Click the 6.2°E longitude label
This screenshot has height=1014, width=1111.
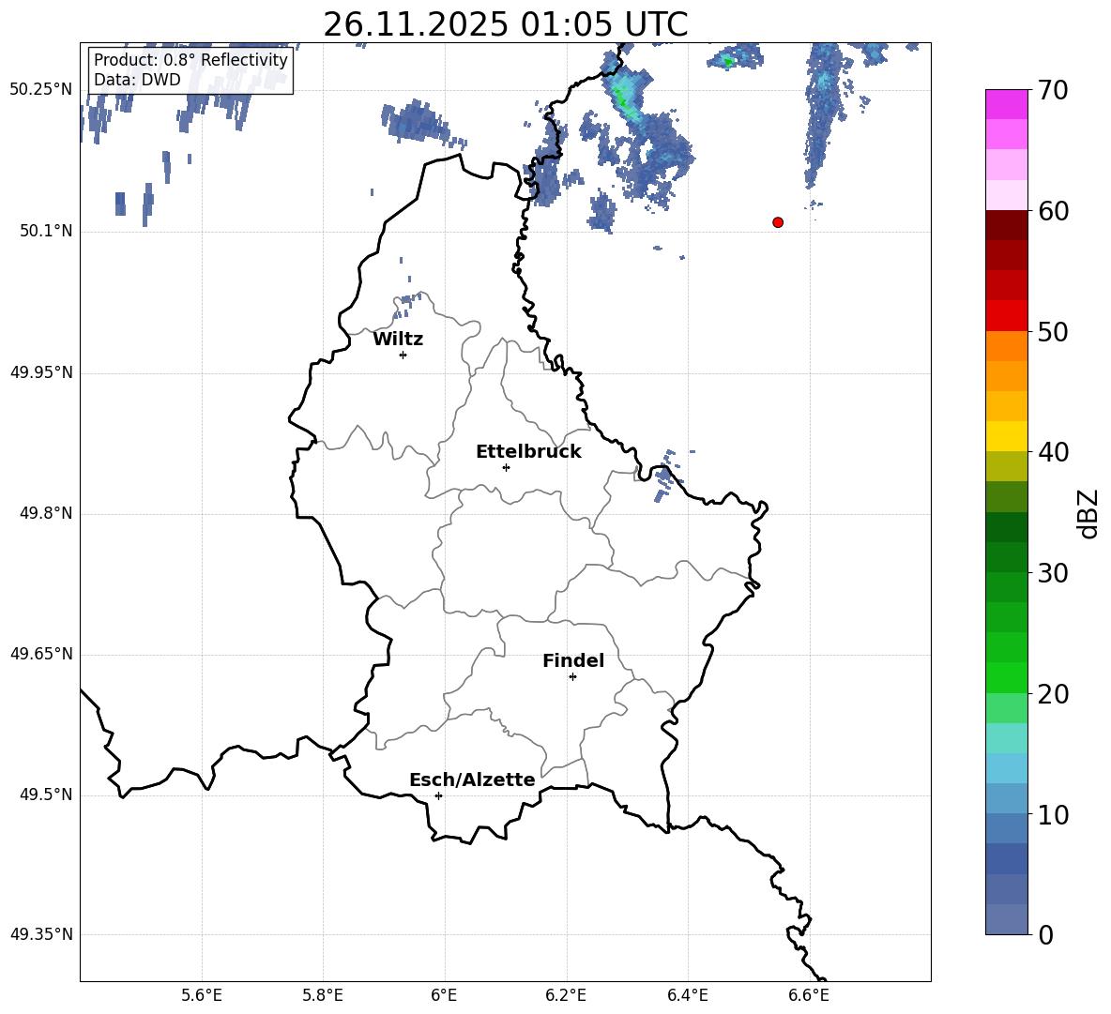click(566, 995)
